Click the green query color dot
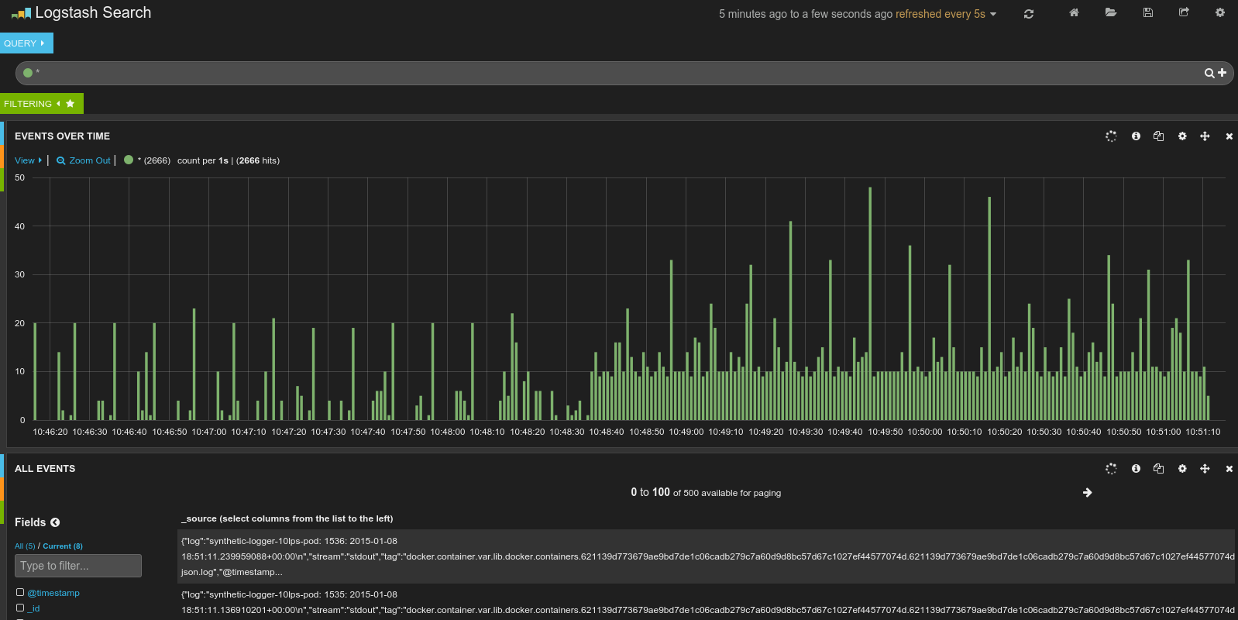The height and width of the screenshot is (620, 1238). click(28, 73)
